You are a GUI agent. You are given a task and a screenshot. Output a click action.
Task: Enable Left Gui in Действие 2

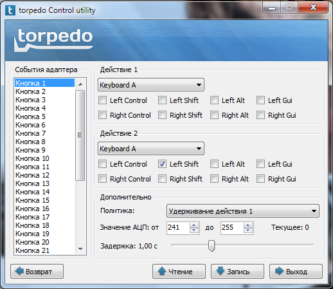[x=260, y=164]
